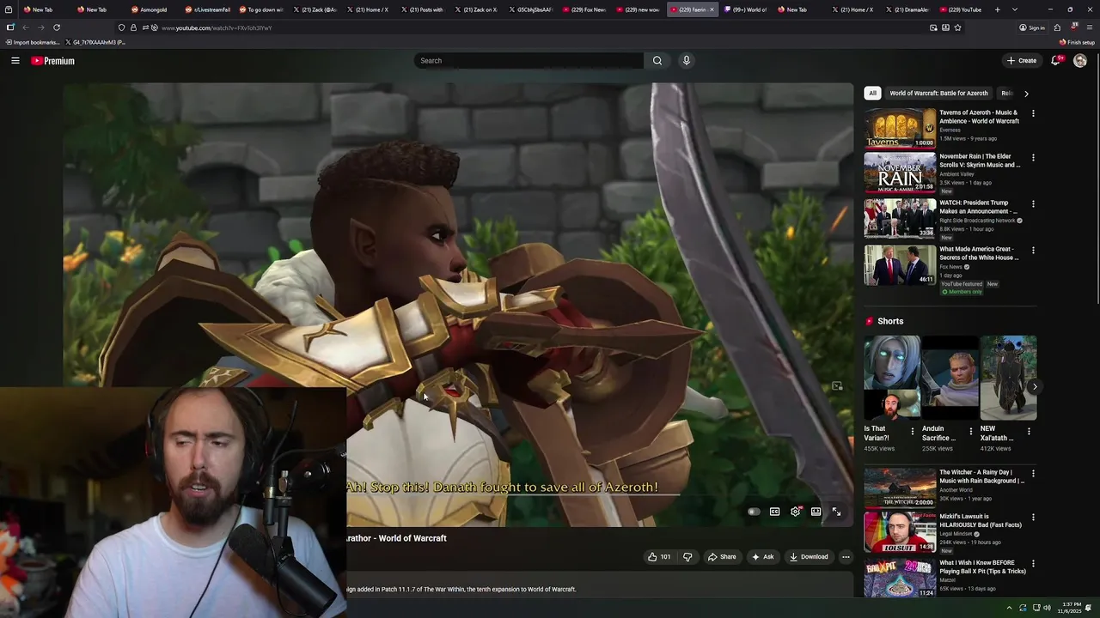
Task: Enter fullscreen in the video player
Action: tap(837, 512)
